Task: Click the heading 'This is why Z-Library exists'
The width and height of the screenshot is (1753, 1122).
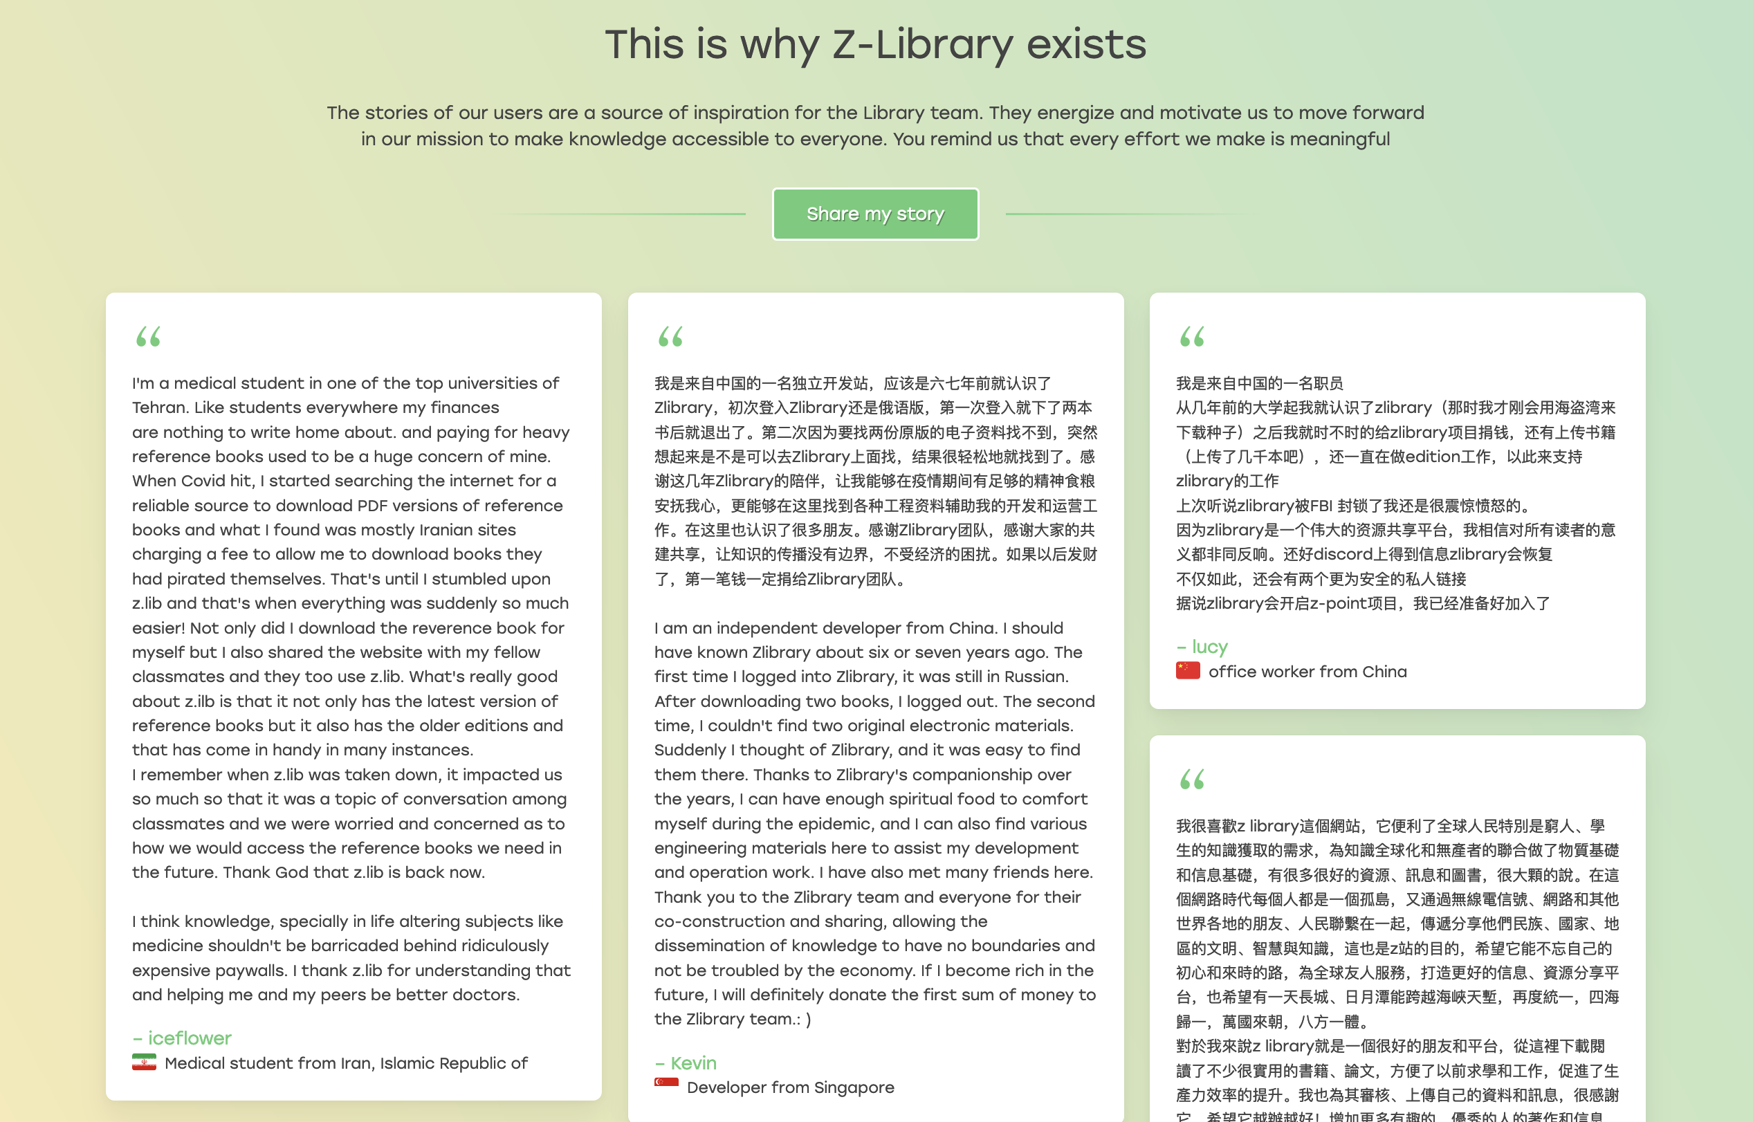Action: click(876, 44)
